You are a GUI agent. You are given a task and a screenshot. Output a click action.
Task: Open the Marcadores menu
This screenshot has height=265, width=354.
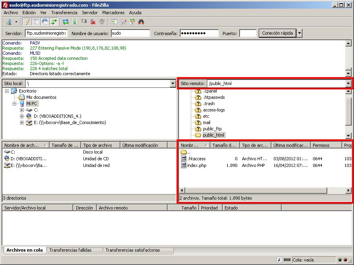coord(113,13)
